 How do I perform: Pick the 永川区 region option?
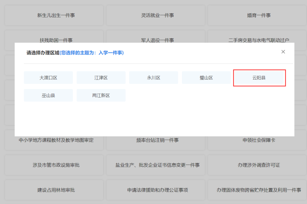tap(153, 78)
